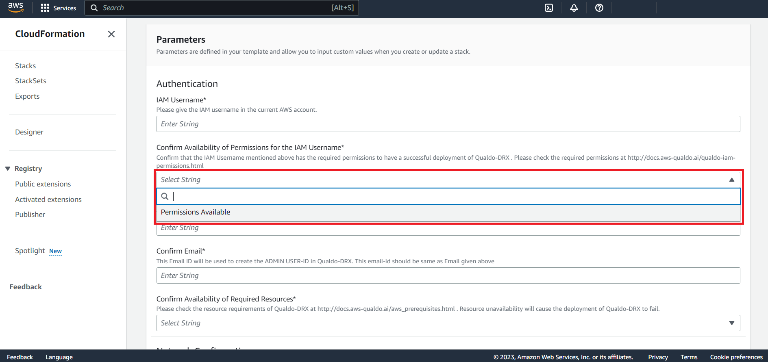The height and width of the screenshot is (362, 768).
Task: Select the Permissions Available option
Action: click(x=448, y=212)
